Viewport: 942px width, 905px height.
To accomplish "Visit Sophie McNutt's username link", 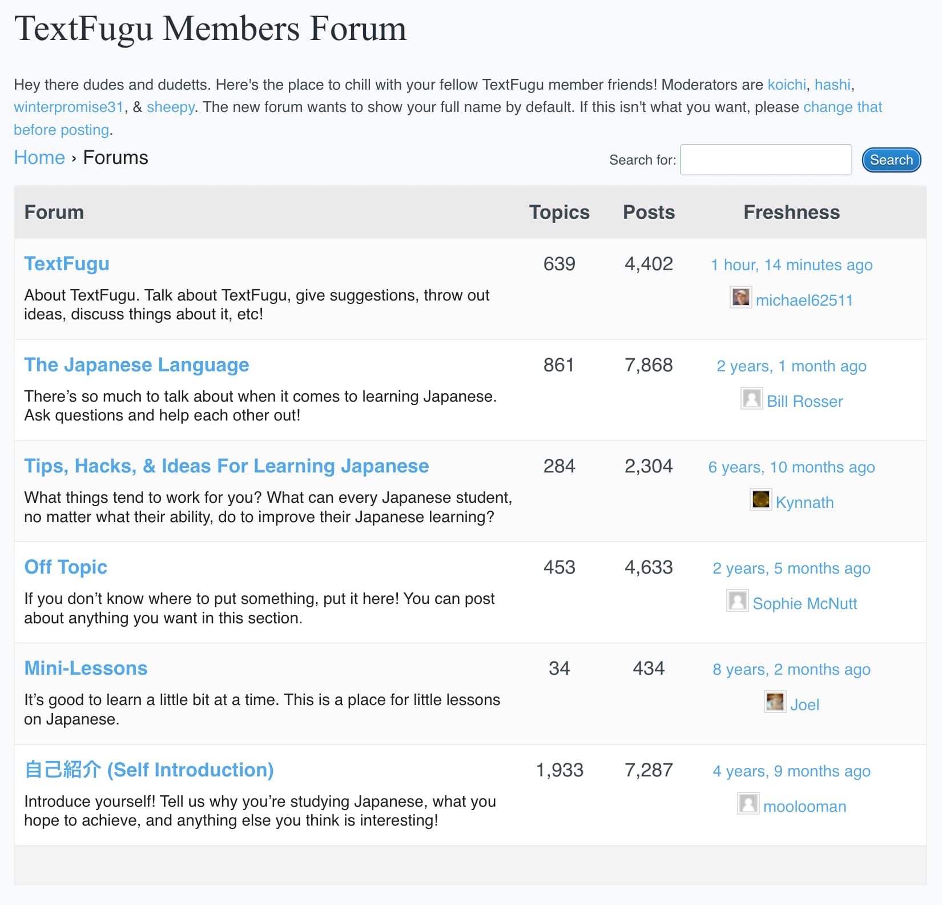I will [x=804, y=604].
